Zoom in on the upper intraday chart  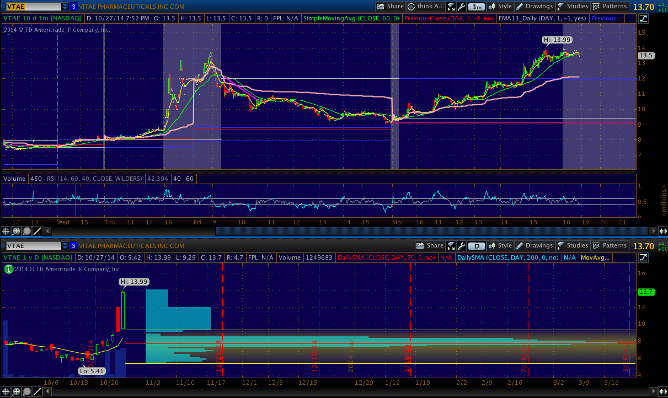[16, 231]
